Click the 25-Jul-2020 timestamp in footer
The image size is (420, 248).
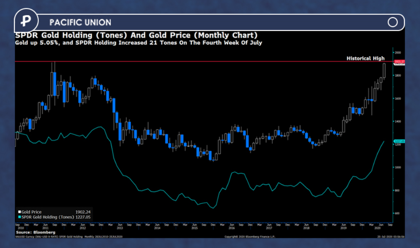point(391,237)
